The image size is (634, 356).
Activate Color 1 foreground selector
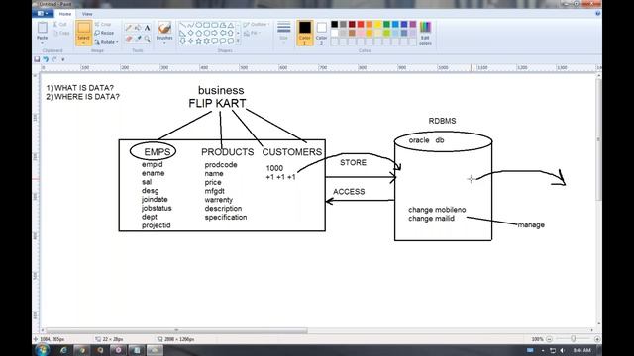305,33
